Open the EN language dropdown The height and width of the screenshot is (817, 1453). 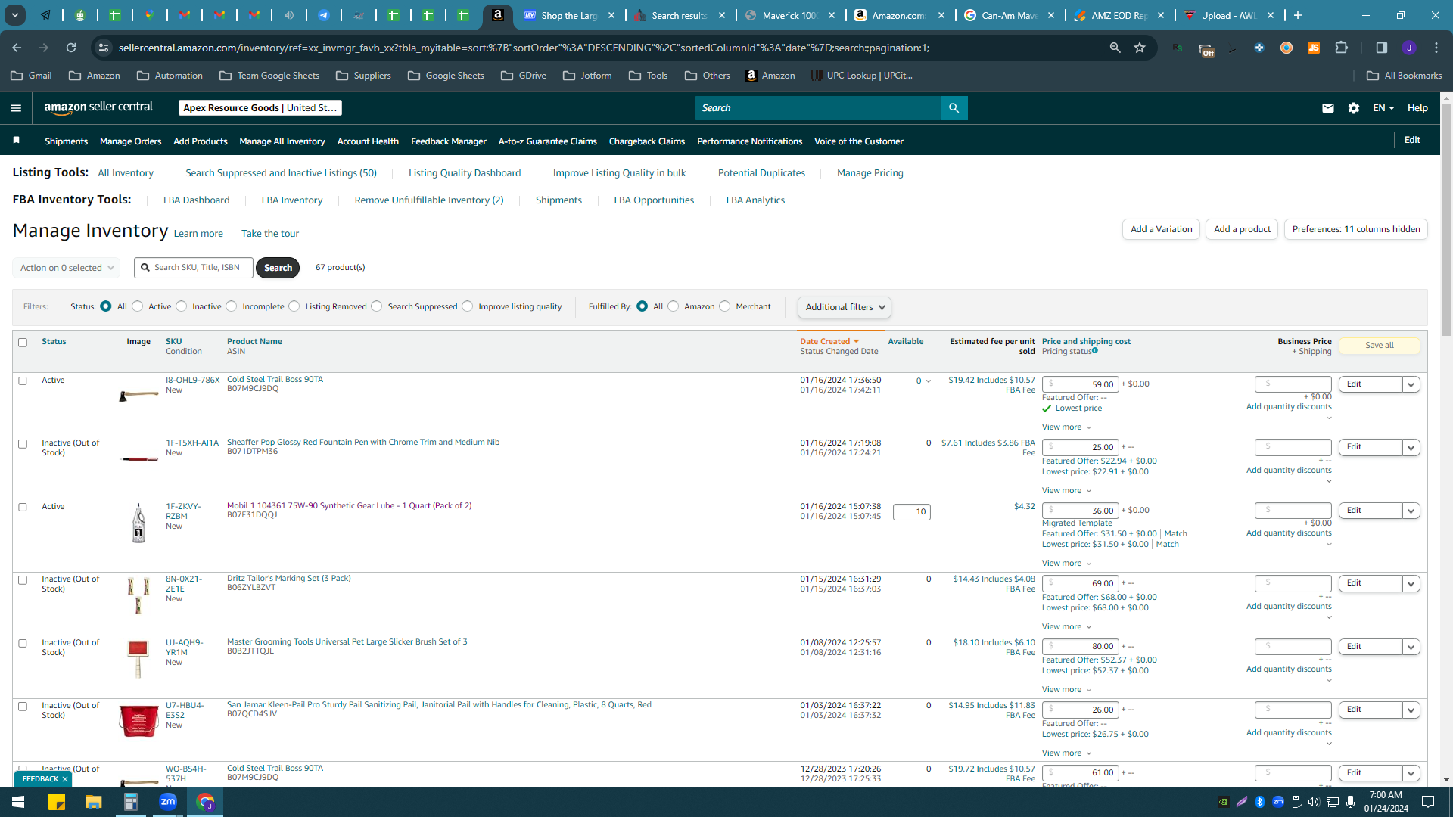(x=1383, y=108)
